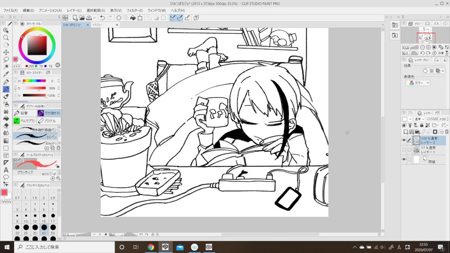Toggle Snap to Grid in command bar

[187, 18]
